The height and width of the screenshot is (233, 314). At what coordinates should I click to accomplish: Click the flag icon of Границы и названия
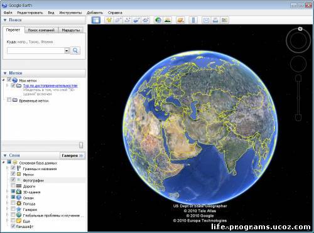19,168
